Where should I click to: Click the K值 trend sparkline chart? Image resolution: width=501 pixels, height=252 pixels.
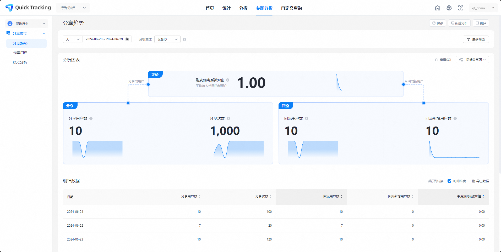coord(362,83)
